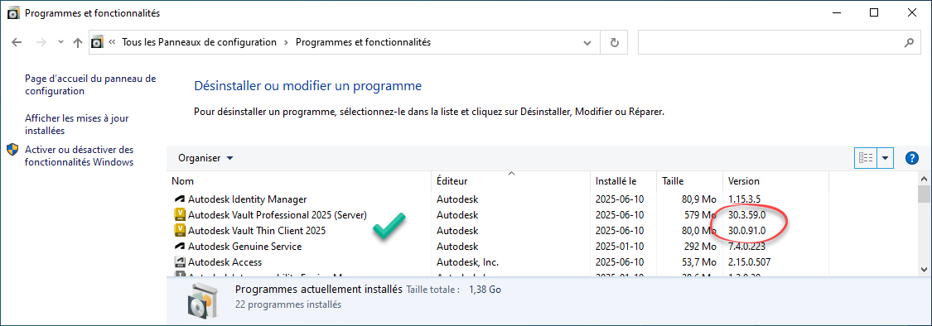This screenshot has height=326, width=932.
Task: Click version 30.0.91.0
Action: point(746,230)
